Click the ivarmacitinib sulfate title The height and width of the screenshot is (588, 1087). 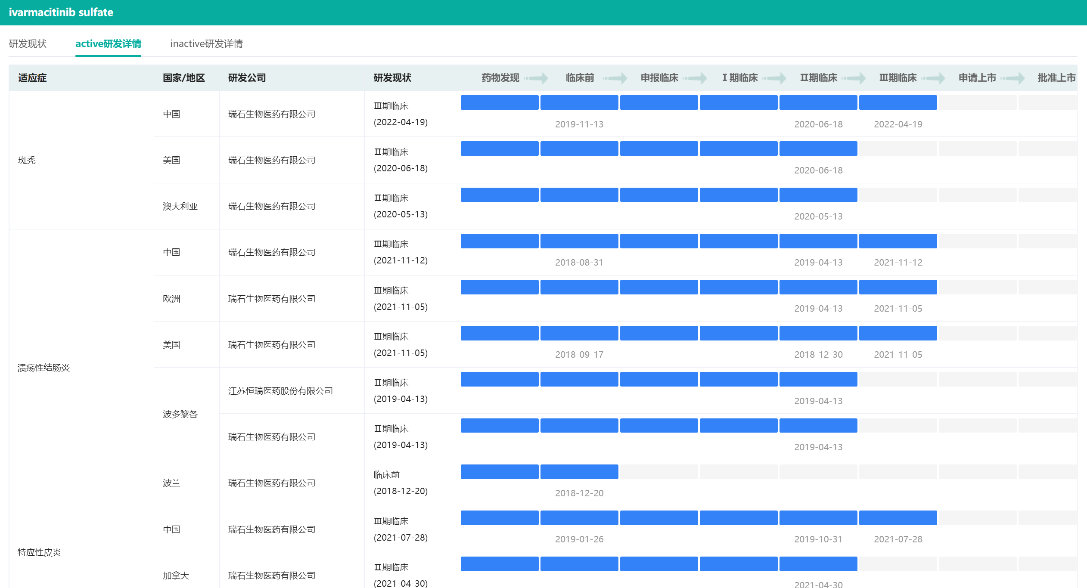61,12
